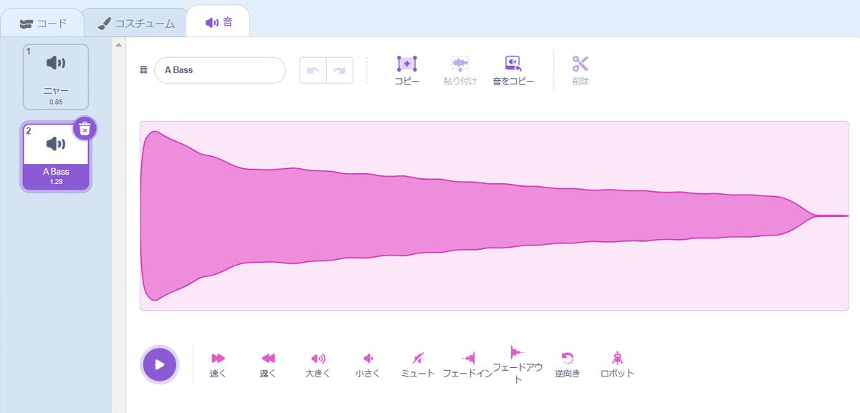Apply the 速く (faster) sound effect
Viewport: 860px width, 413px height.
point(217,364)
